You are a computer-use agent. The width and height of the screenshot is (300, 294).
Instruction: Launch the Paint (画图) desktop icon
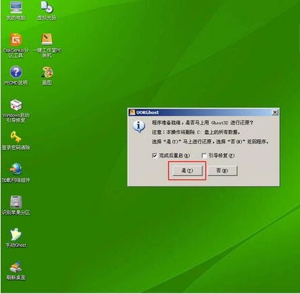tap(47, 75)
